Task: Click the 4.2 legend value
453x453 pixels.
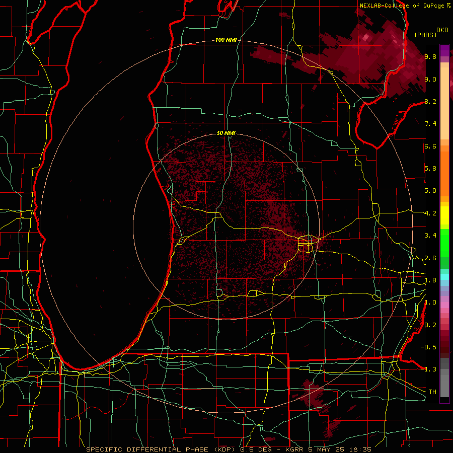Action: click(430, 213)
